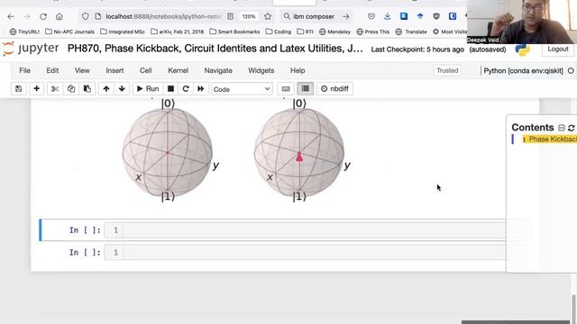The image size is (577, 324).
Task: Click the ibm composer search box
Action: coord(314,16)
